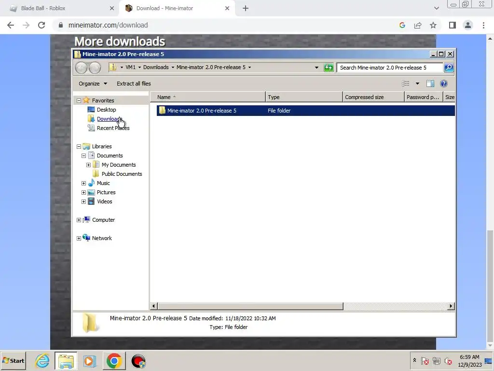Click the Google icon in address bar
494x371 pixels.
[x=402, y=25]
